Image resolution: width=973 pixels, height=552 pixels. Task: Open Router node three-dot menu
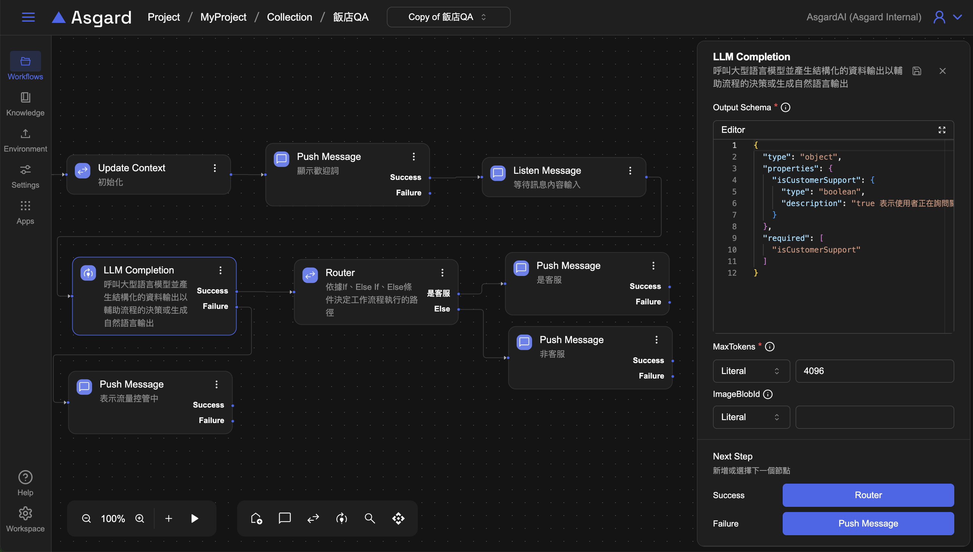[442, 272]
